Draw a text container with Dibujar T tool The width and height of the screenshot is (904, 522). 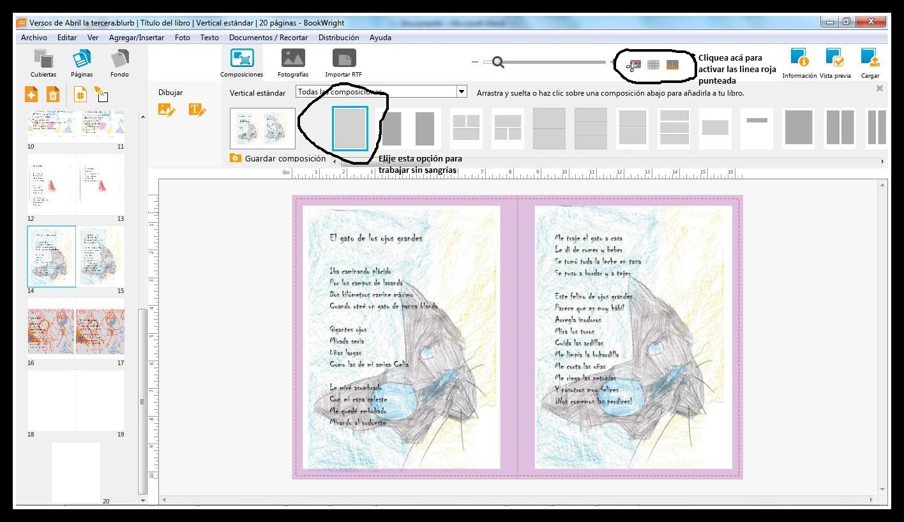click(197, 110)
